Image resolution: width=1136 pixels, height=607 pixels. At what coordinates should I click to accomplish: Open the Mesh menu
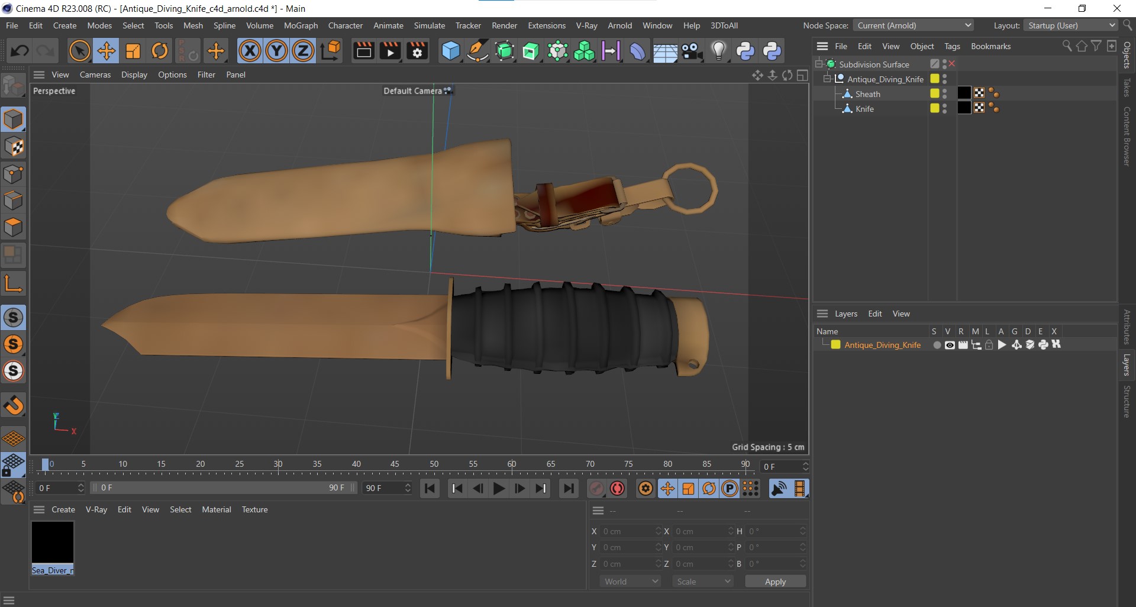coord(193,25)
